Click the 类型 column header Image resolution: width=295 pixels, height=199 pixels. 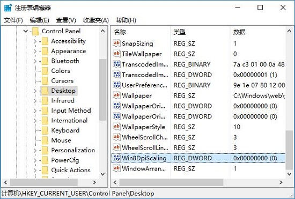pyautogui.click(x=200, y=32)
